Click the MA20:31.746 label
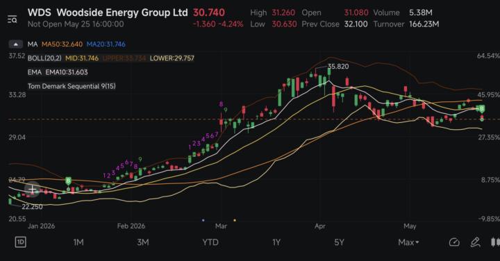 click(106, 44)
